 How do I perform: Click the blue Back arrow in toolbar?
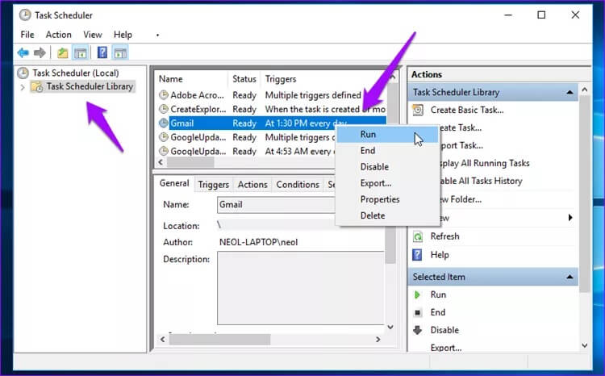pos(23,52)
